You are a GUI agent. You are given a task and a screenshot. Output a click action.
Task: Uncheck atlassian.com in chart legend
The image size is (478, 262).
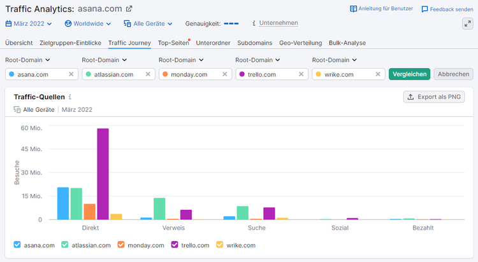64,245
